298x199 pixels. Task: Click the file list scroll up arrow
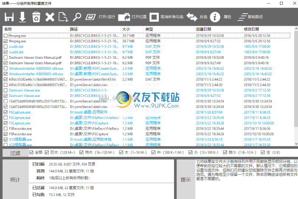296,29
